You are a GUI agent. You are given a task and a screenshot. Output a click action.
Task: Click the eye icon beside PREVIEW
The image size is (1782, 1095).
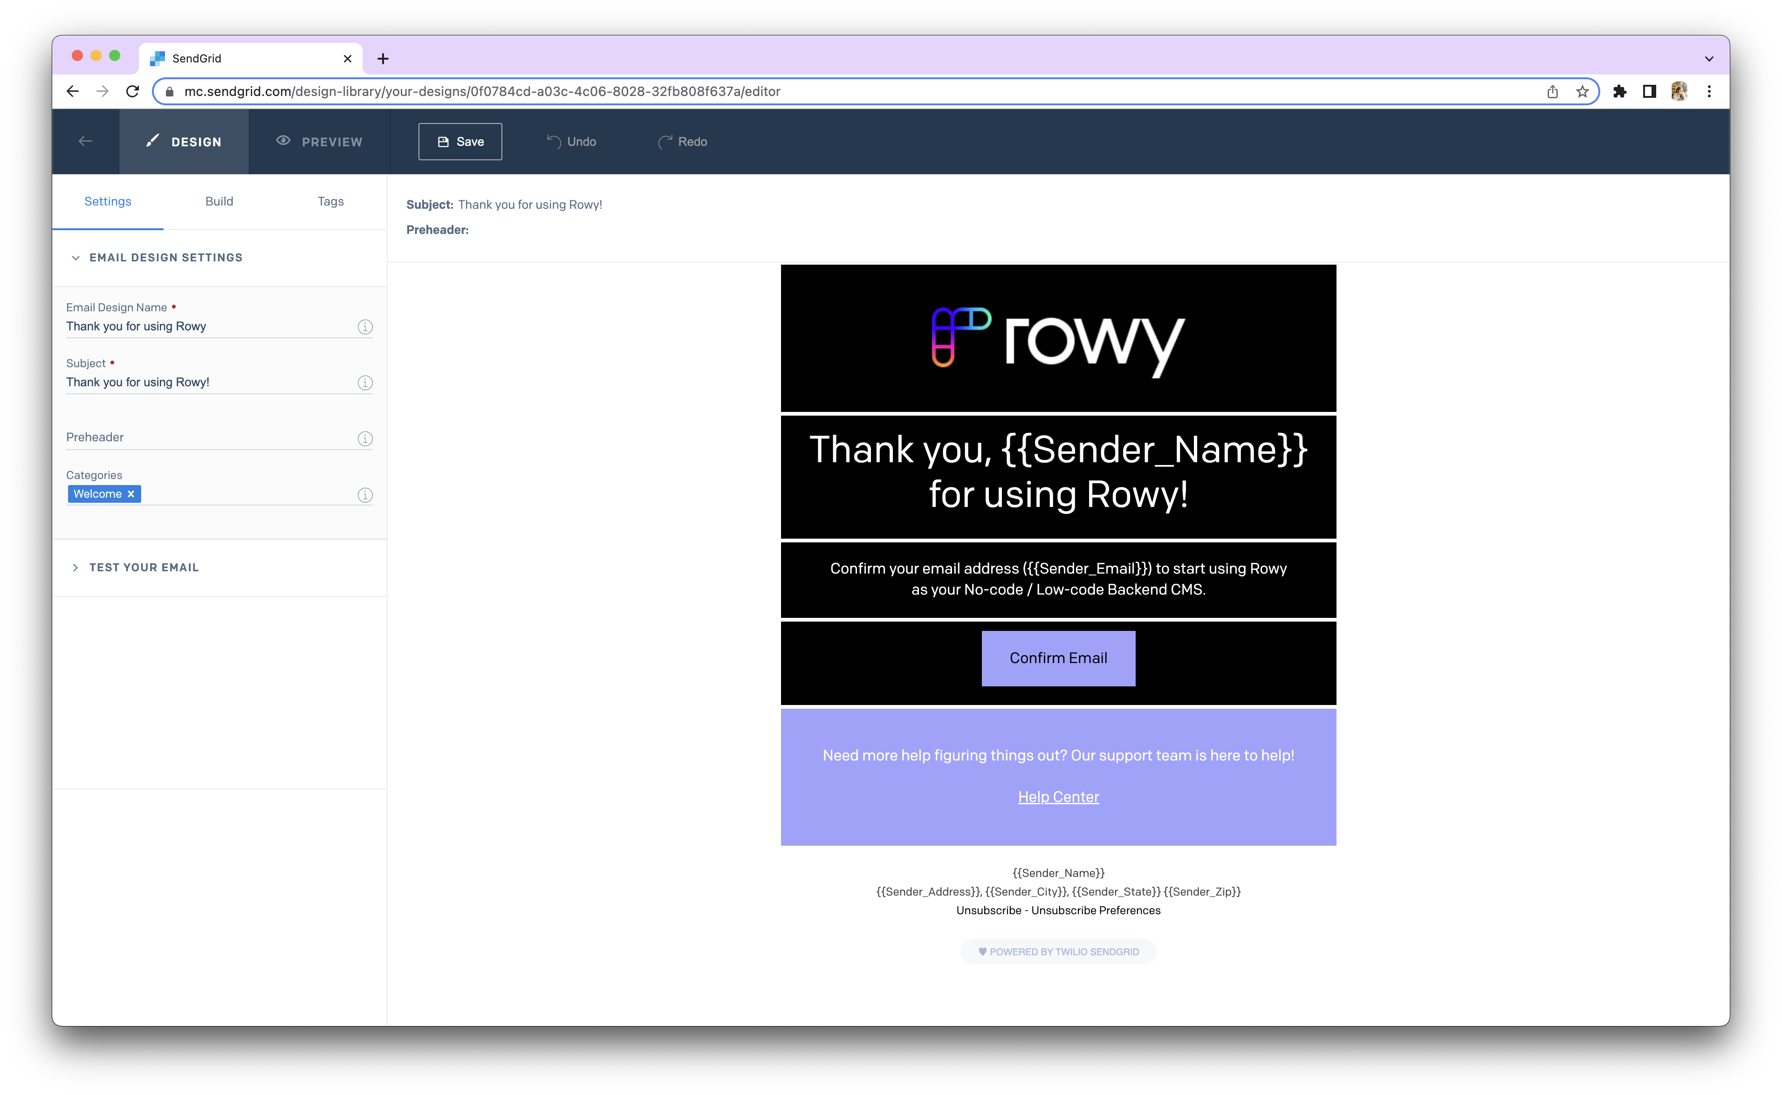(x=283, y=141)
